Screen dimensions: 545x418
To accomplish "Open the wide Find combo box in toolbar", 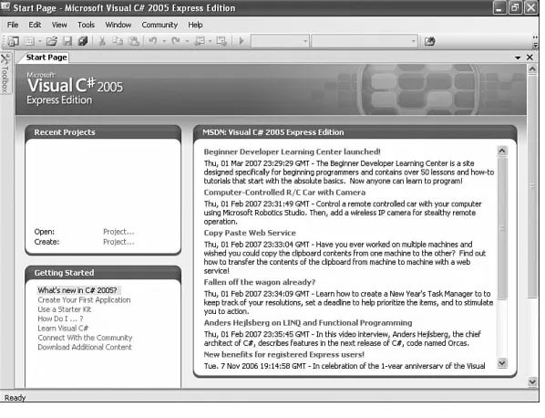I will (x=365, y=41).
